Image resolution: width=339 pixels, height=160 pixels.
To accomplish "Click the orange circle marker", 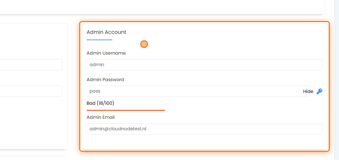I will pyautogui.click(x=144, y=44).
